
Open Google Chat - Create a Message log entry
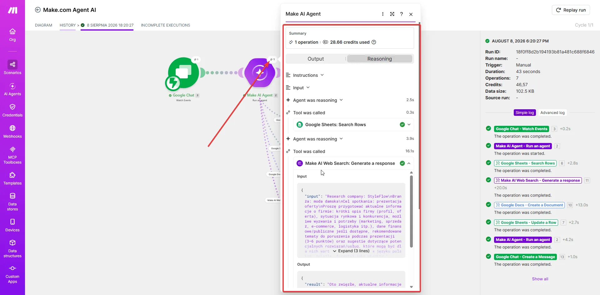tap(525, 257)
